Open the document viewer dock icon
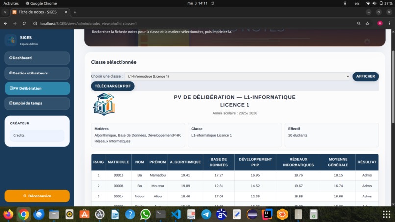Image resolution: width=395 pixels, height=222 pixels. 191,214
